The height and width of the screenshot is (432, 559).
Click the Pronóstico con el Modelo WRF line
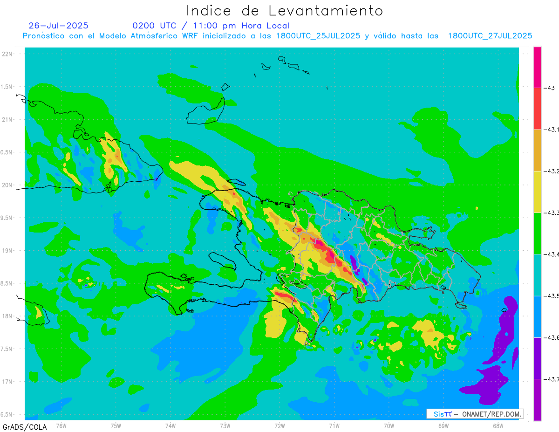tap(277, 36)
